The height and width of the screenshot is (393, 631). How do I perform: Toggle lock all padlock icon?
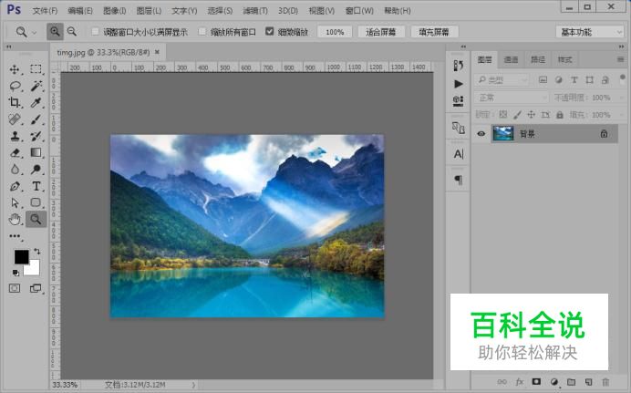point(560,115)
